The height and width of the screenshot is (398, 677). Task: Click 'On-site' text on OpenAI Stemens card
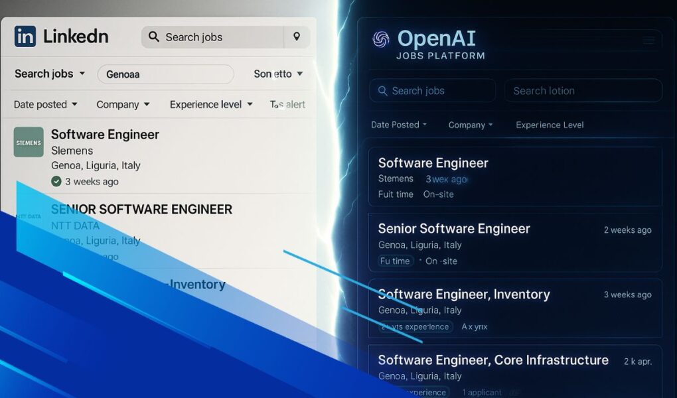(438, 194)
